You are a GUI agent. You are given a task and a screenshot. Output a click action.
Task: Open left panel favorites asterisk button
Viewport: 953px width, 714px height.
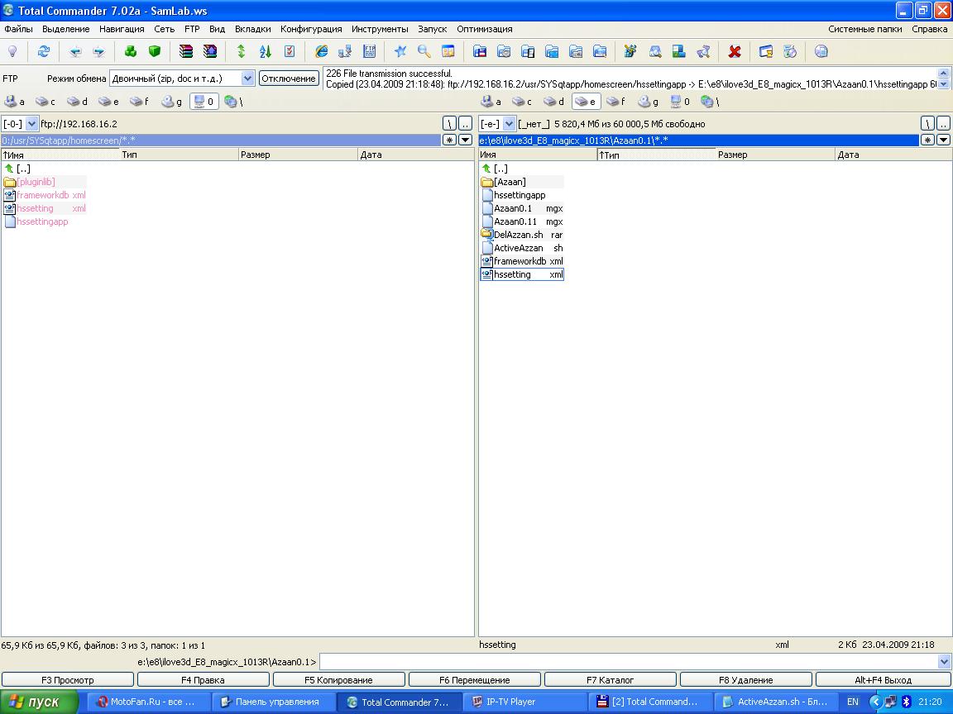point(449,140)
